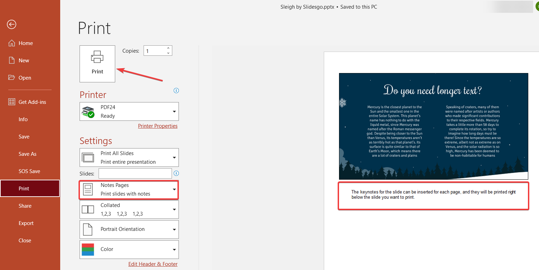Image resolution: width=539 pixels, height=270 pixels.
Task: Click the "Slides:" label
Action: pos(87,173)
